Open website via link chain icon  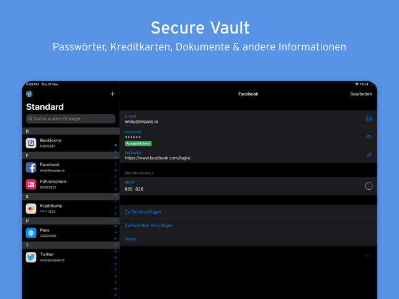(x=369, y=155)
